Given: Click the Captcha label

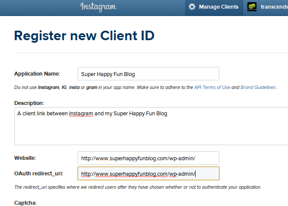Looking at the screenshot, I should 25,203.
